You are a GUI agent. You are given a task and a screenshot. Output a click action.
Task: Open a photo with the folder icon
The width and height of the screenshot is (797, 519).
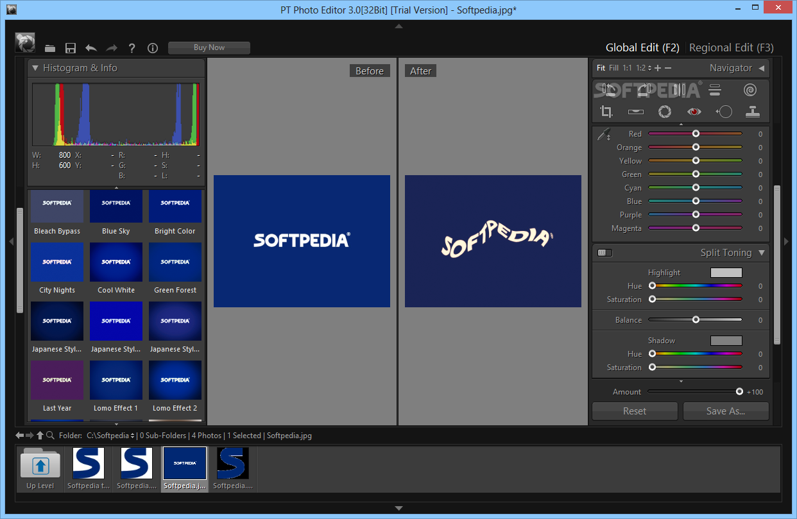click(50, 48)
